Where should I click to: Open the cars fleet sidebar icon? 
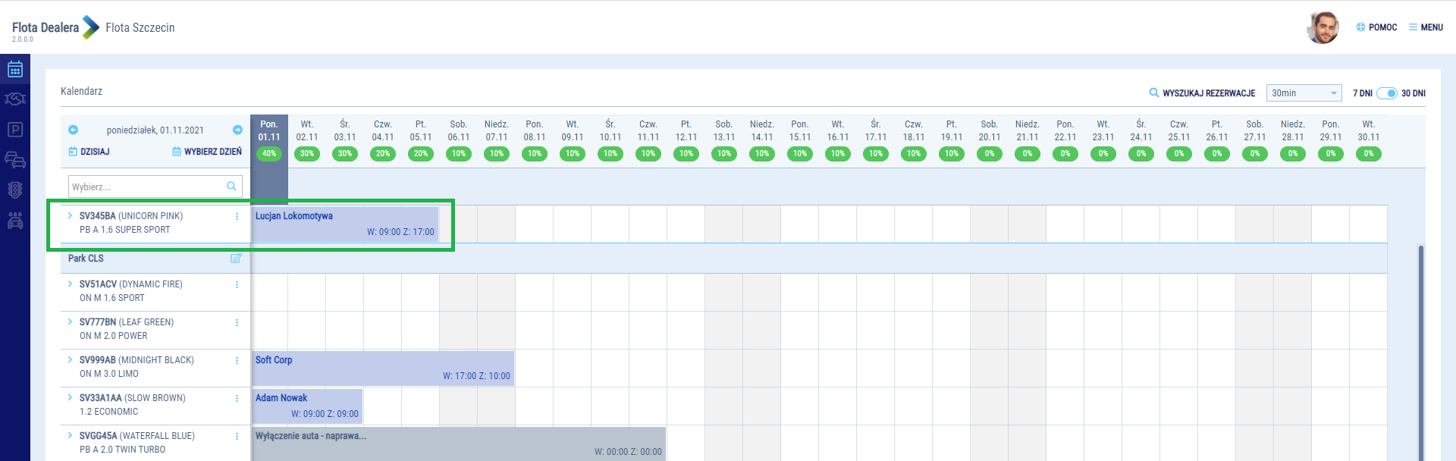coord(14,160)
